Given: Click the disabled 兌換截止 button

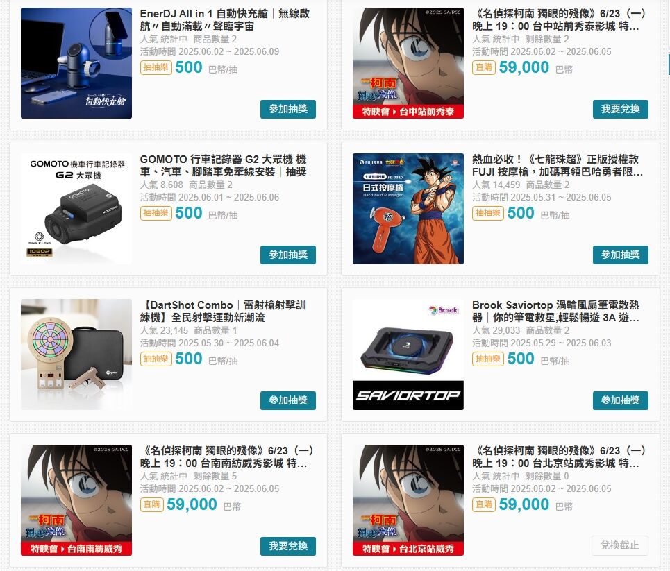Looking at the screenshot, I should [620, 546].
